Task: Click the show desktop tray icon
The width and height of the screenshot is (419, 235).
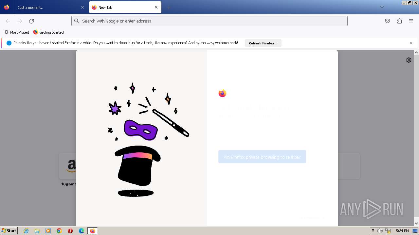Action: click(415, 231)
